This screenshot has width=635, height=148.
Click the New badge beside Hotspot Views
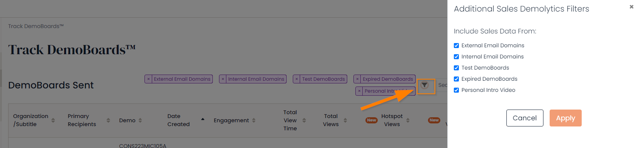(x=372, y=120)
